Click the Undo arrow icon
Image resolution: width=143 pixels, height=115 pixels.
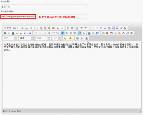[x=58, y=28]
